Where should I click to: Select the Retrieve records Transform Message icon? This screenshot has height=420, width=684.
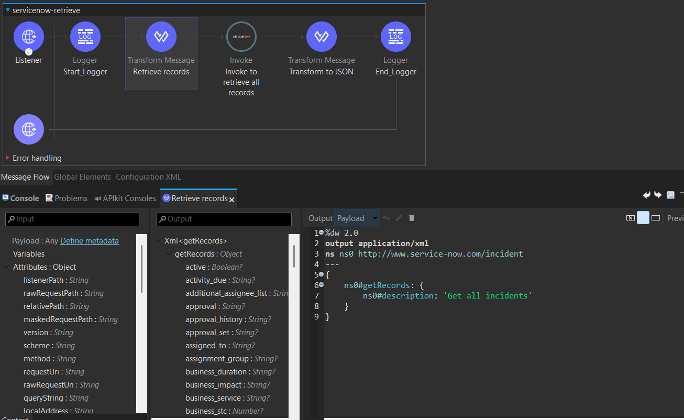(x=161, y=37)
